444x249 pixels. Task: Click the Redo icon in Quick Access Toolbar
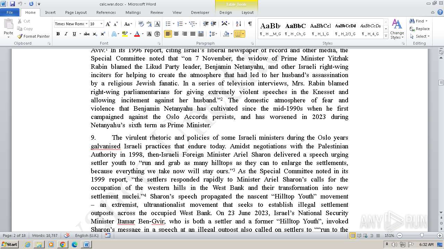coord(31,4)
